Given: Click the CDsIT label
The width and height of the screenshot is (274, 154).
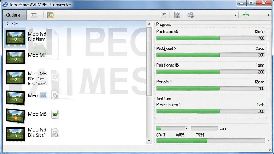Looking at the screenshot, I should click(x=161, y=135).
